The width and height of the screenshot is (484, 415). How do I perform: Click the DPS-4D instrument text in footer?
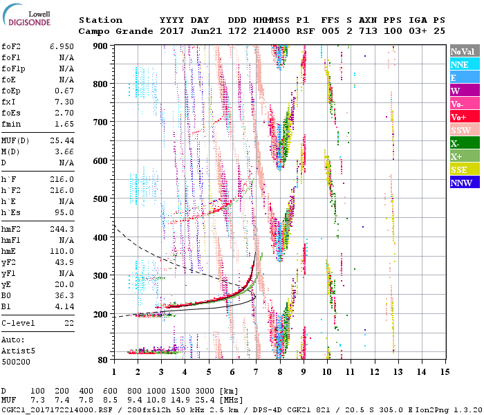[x=268, y=410]
